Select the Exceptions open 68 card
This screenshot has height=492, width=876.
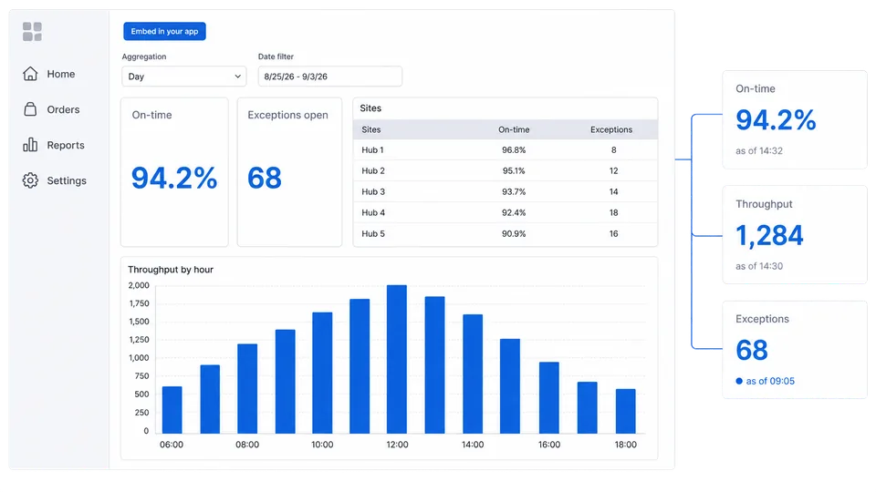[289, 172]
